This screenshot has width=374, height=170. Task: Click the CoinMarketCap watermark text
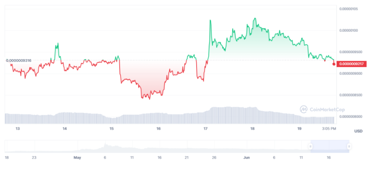(x=327, y=109)
